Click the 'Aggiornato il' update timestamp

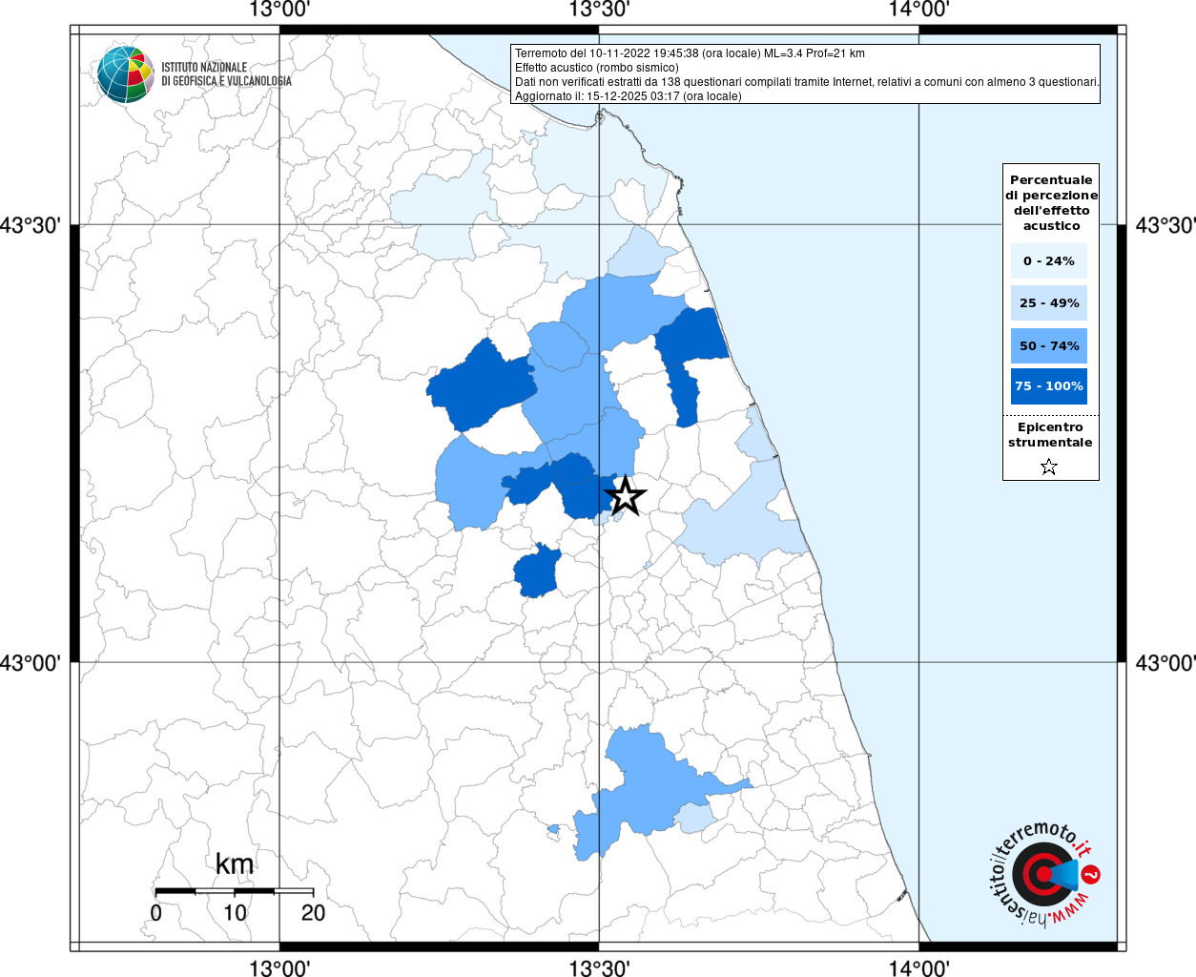coord(628,96)
